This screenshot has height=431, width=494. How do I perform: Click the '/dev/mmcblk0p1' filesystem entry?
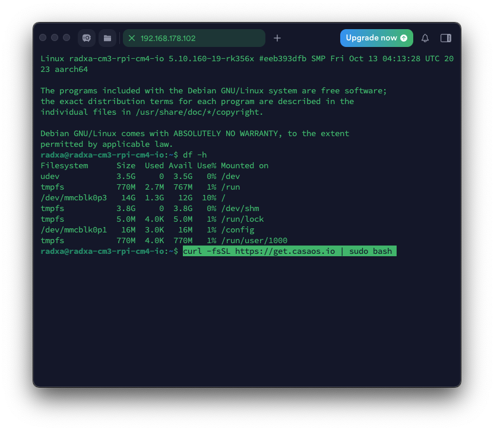point(74,230)
